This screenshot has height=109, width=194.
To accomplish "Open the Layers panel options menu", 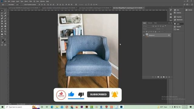I will (x=172, y=23).
